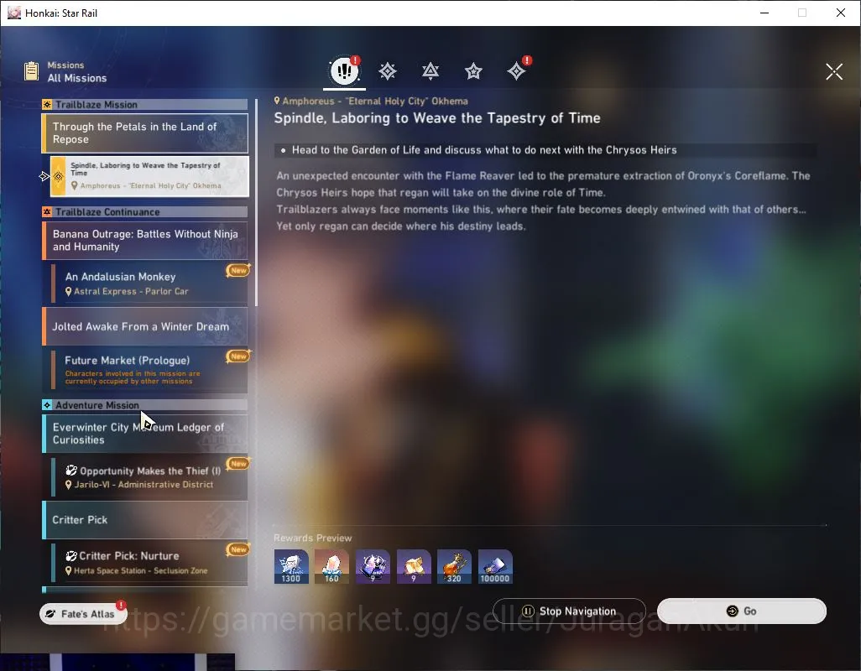Screen dimensions: 861x671
Task: Open the Critter Pick mission group
Action: point(145,519)
